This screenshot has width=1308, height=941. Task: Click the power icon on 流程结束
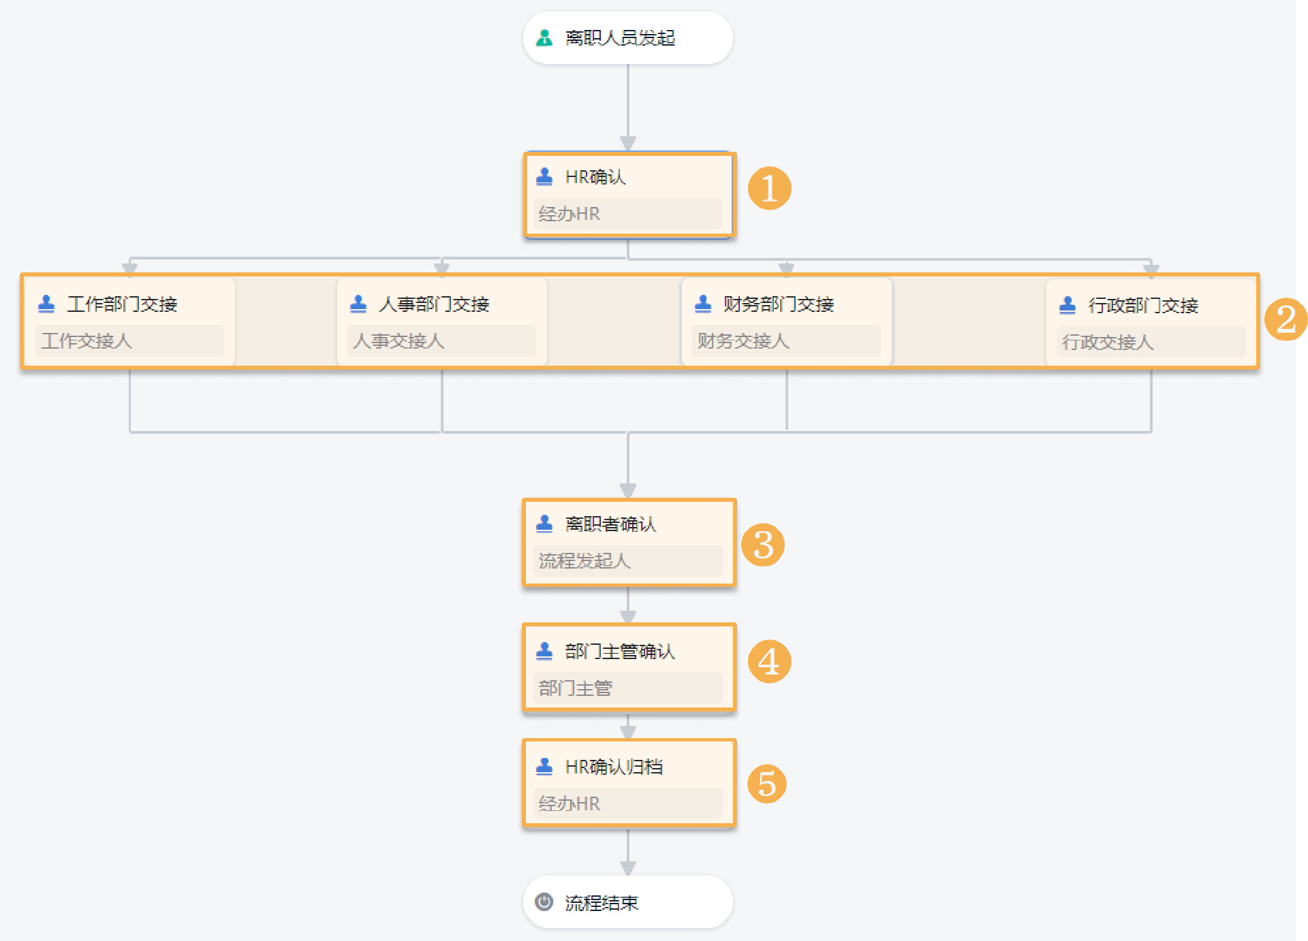point(544,902)
